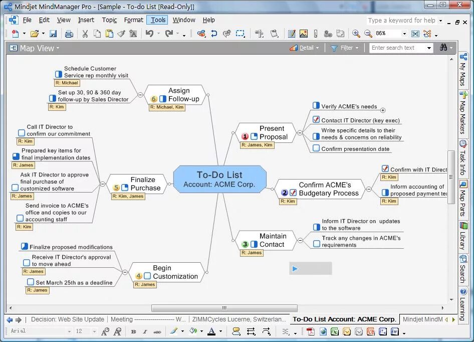
Task: Open the Tools menu
Action: [158, 20]
